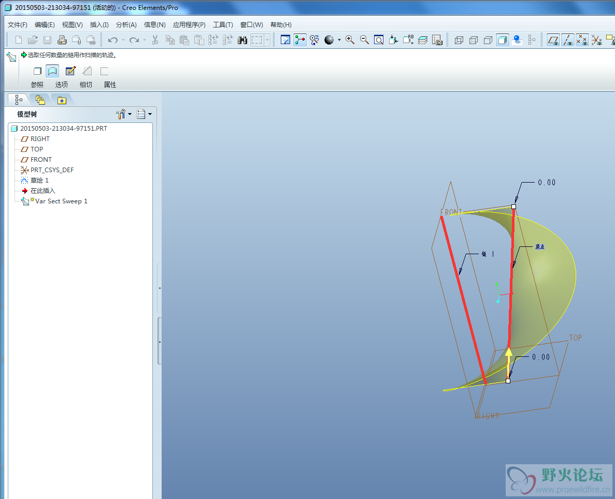Toggle datum points visibility
The height and width of the screenshot is (499, 615).
[582, 39]
